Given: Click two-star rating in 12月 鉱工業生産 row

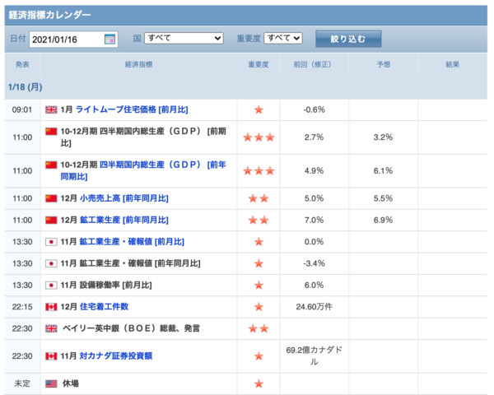Looking at the screenshot, I should (259, 220).
